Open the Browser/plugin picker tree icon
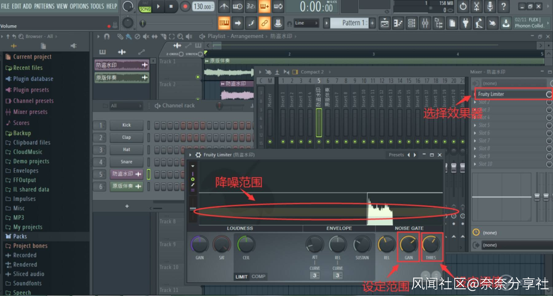This screenshot has width=553, height=296. pos(438,23)
